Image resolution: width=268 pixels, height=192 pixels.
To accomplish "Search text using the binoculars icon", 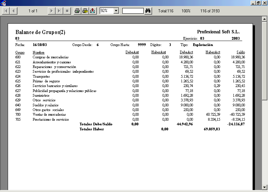I will [x=148, y=11].
